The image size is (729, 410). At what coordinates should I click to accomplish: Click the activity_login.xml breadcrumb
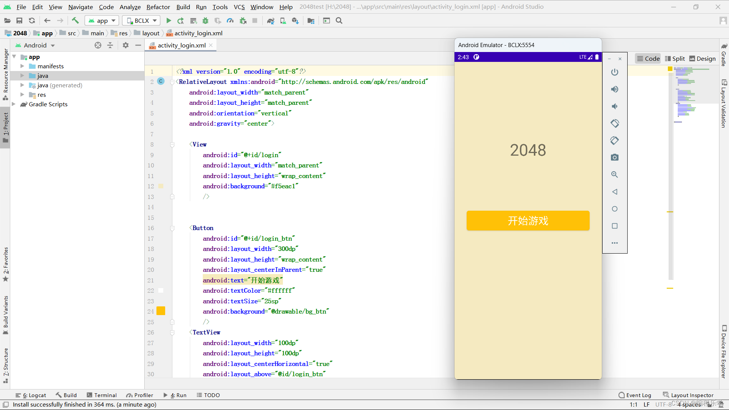click(199, 33)
